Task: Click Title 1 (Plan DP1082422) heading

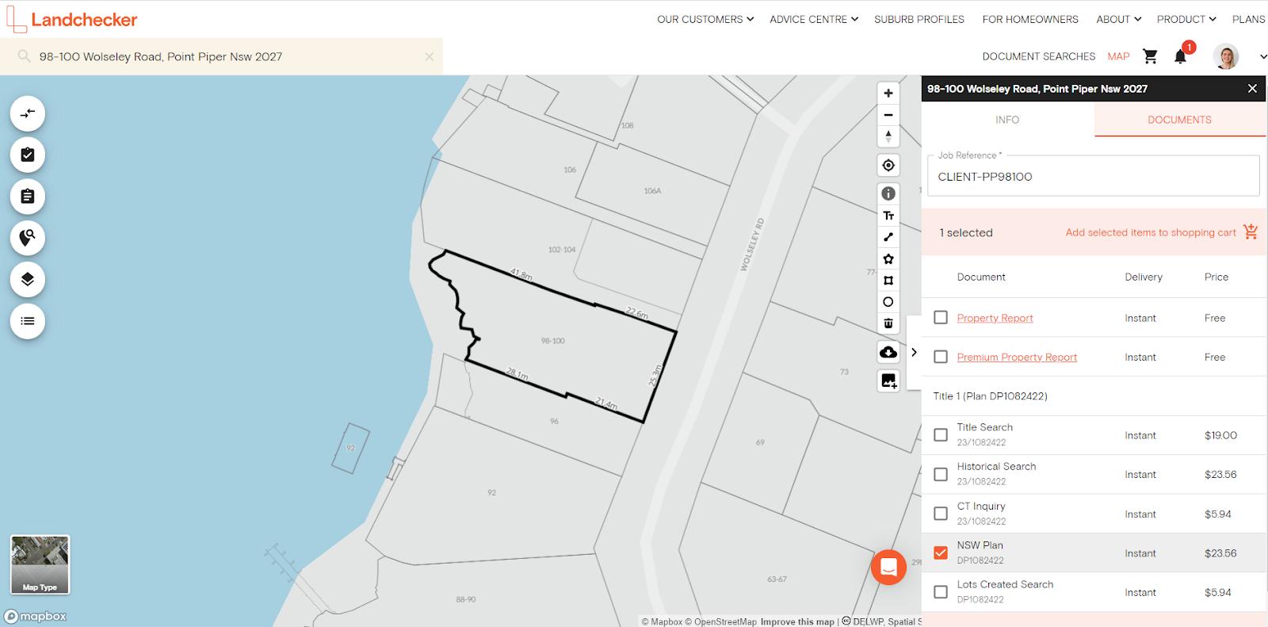Action: 990,396
